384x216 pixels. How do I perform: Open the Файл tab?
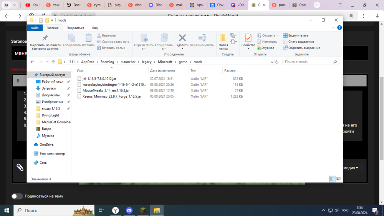(x=35, y=28)
